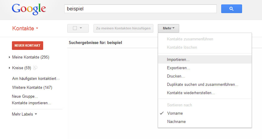Screen dimensions: 262x139
Task: Click the Google logo
Action: [29, 9]
